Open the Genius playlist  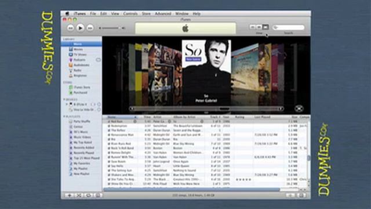[78, 127]
